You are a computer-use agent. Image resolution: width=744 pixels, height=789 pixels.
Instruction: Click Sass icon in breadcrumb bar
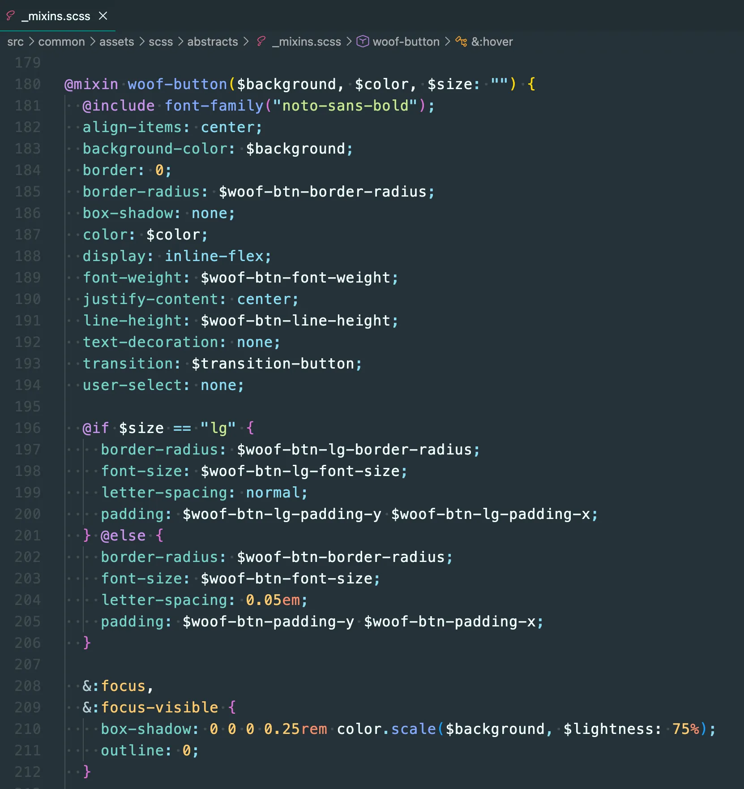[x=261, y=42]
